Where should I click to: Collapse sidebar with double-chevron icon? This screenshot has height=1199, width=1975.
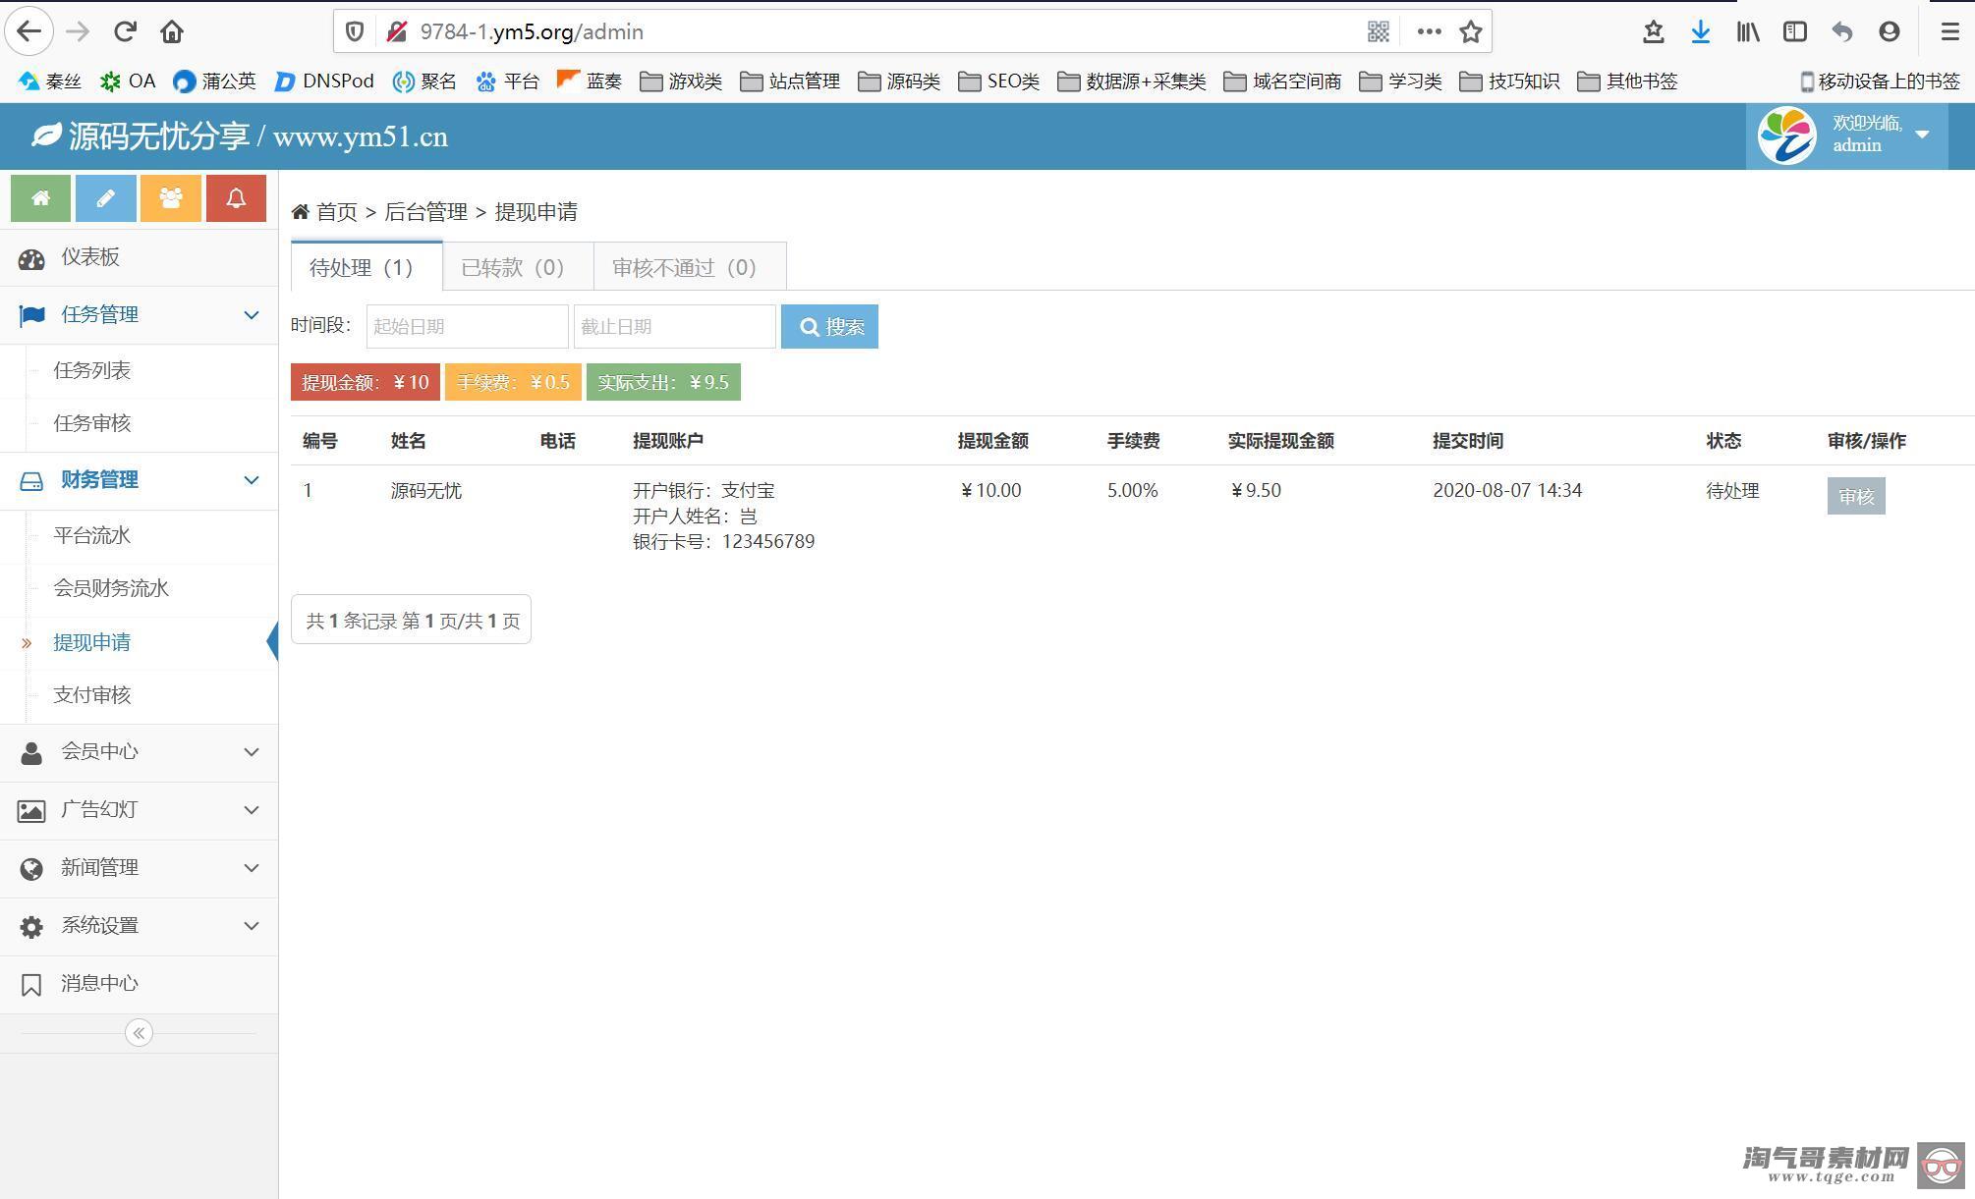click(x=139, y=1033)
